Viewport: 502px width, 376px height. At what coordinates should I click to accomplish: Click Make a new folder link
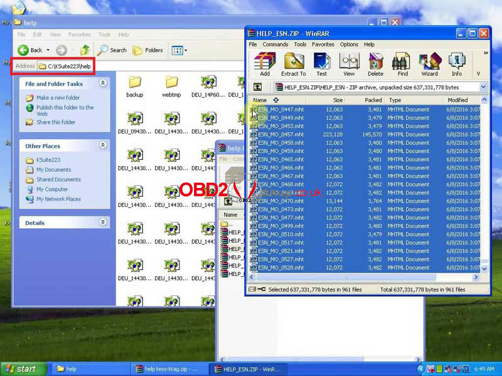pyautogui.click(x=58, y=98)
